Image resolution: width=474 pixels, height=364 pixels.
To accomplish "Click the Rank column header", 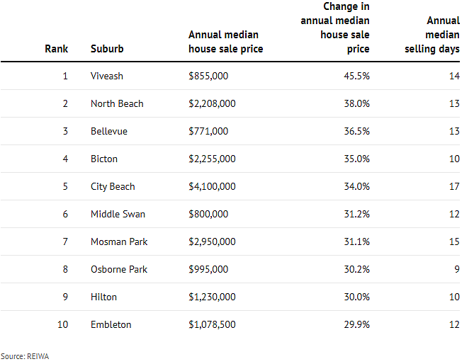I will (56, 49).
